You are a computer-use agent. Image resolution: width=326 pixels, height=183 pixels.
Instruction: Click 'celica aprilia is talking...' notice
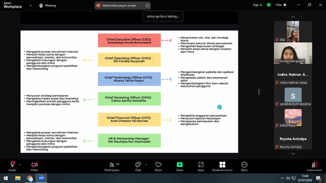(x=163, y=16)
